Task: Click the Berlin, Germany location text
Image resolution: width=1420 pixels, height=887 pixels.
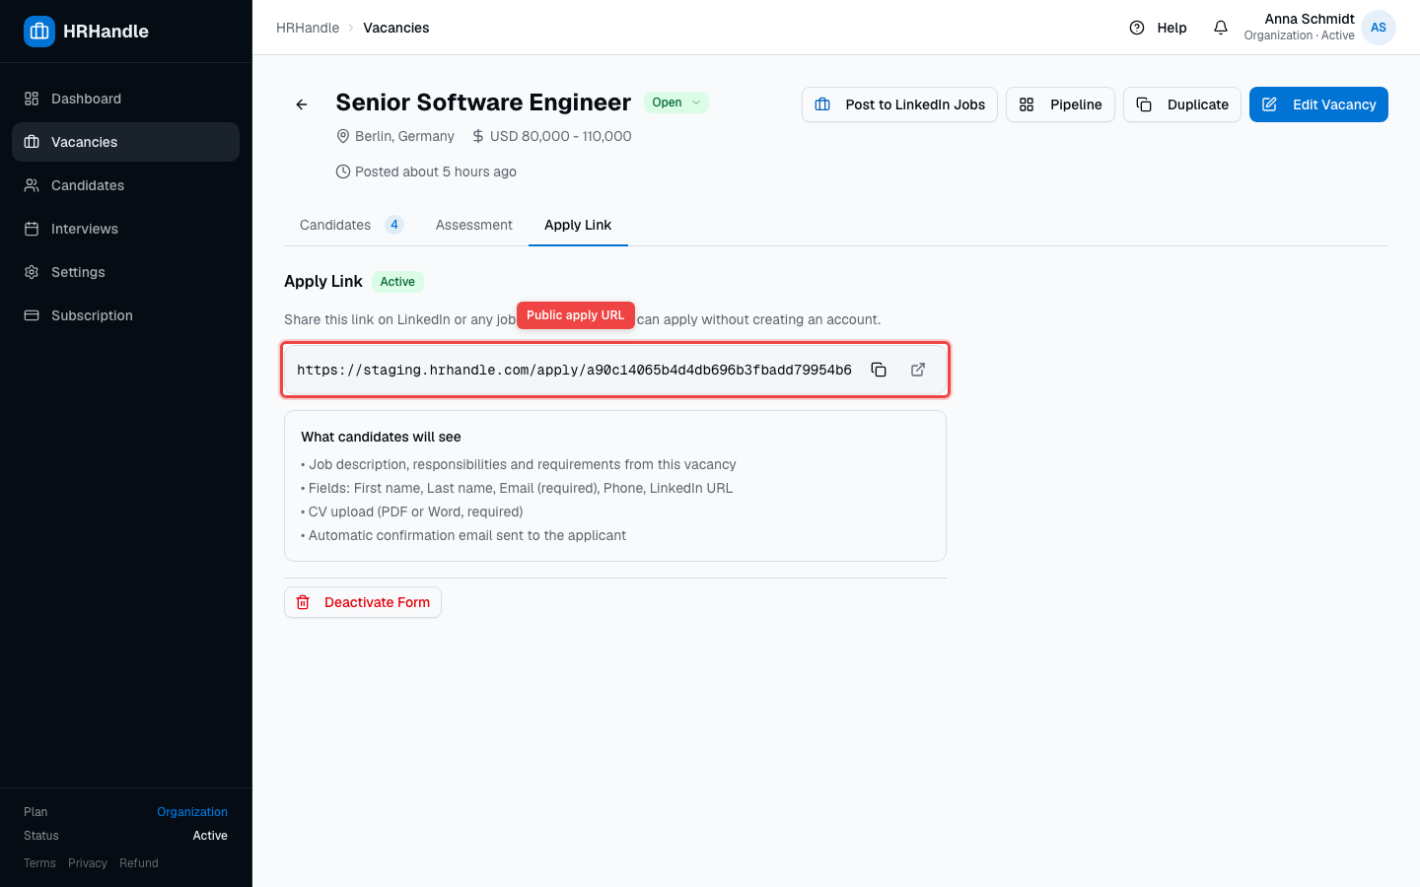Action: (404, 136)
